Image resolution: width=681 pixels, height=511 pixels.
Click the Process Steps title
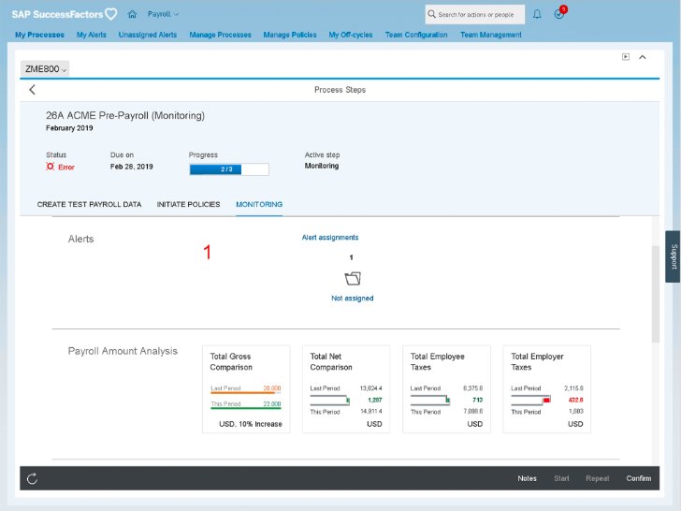pyautogui.click(x=340, y=90)
